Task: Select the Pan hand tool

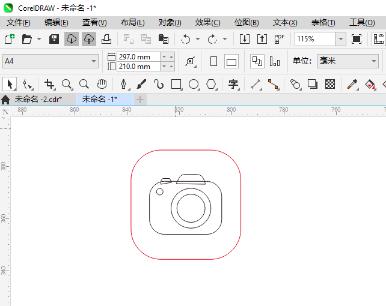Action: click(102, 84)
